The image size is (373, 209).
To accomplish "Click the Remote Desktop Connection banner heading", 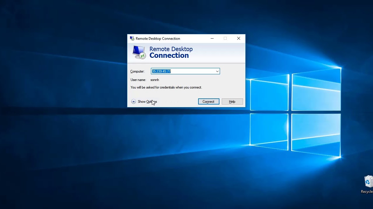I will click(x=171, y=52).
